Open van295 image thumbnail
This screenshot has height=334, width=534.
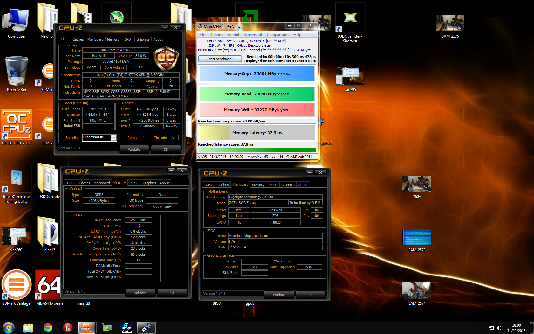[350, 80]
